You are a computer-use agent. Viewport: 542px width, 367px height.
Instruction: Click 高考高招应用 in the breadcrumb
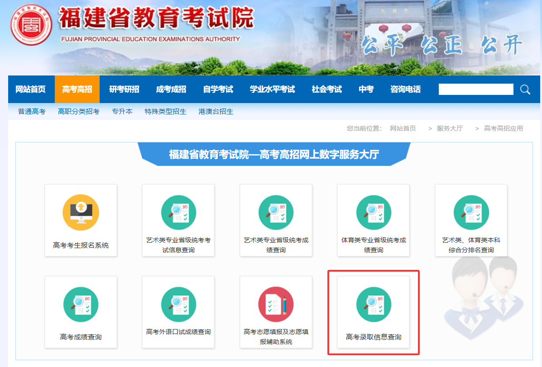[x=504, y=128]
